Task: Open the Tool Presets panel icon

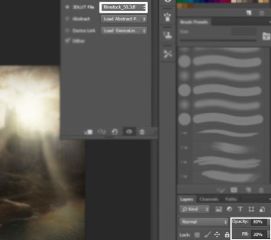Action: [167, 54]
